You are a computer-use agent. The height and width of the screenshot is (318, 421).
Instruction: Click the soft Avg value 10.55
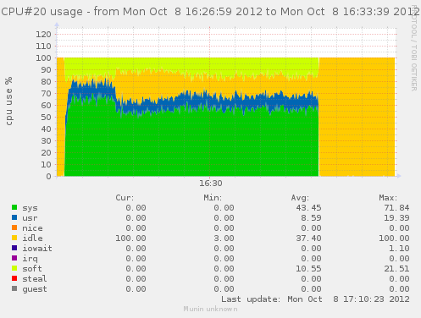[x=308, y=269]
